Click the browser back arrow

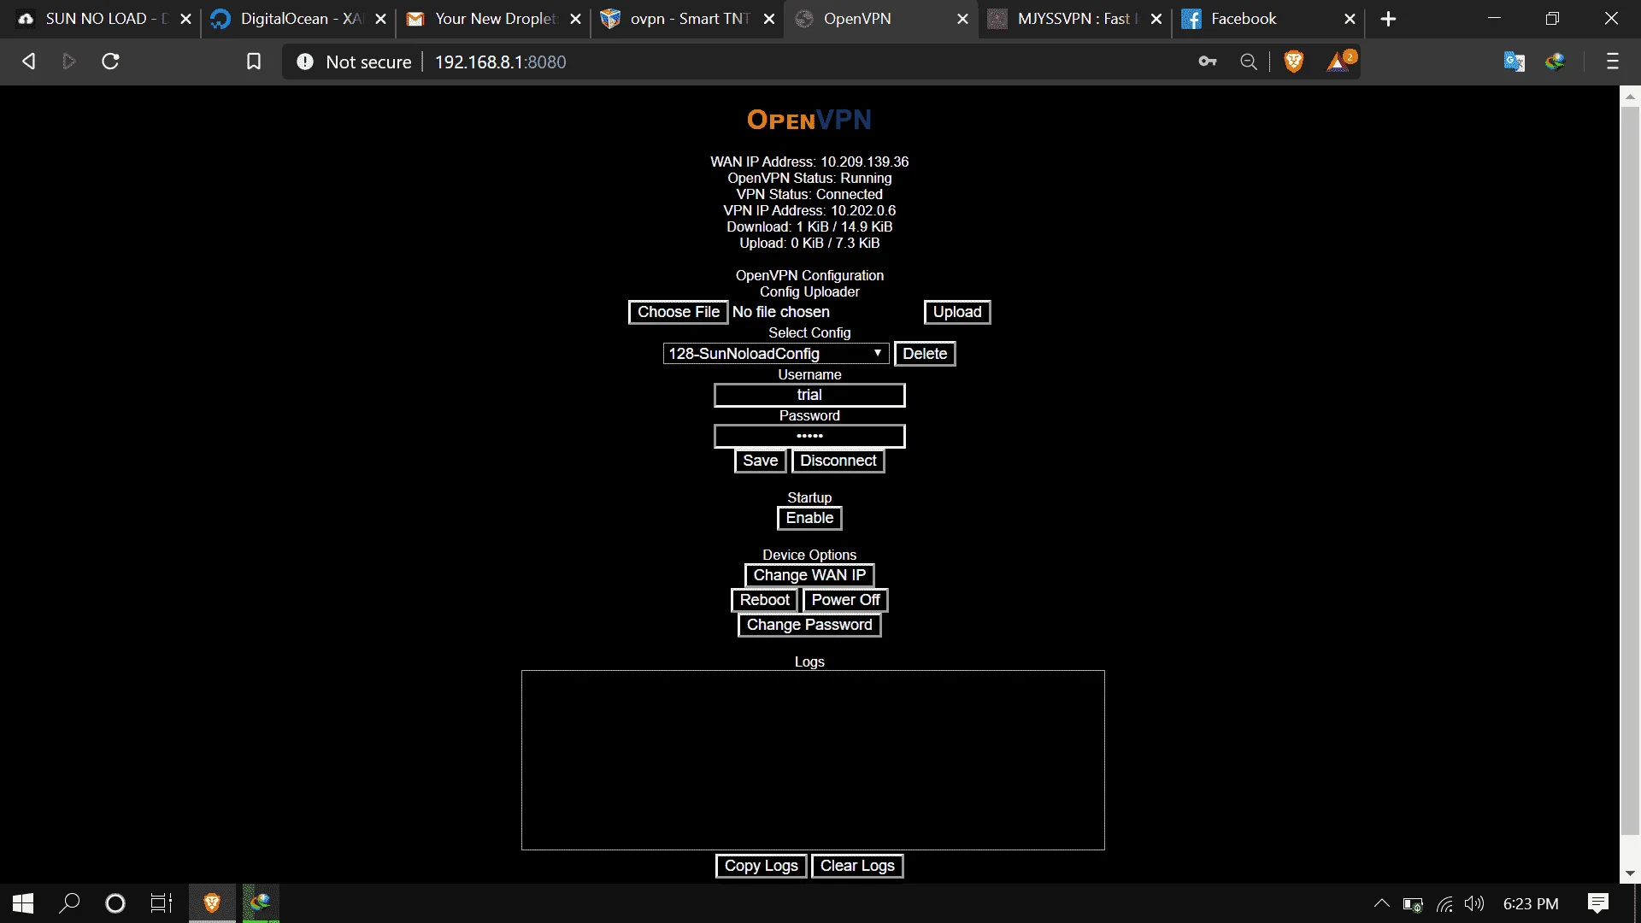28,62
